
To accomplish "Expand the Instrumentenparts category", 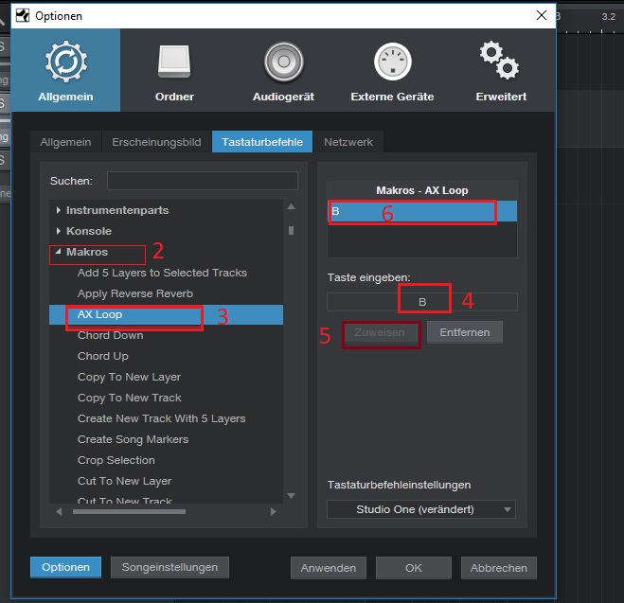I will 59,210.
